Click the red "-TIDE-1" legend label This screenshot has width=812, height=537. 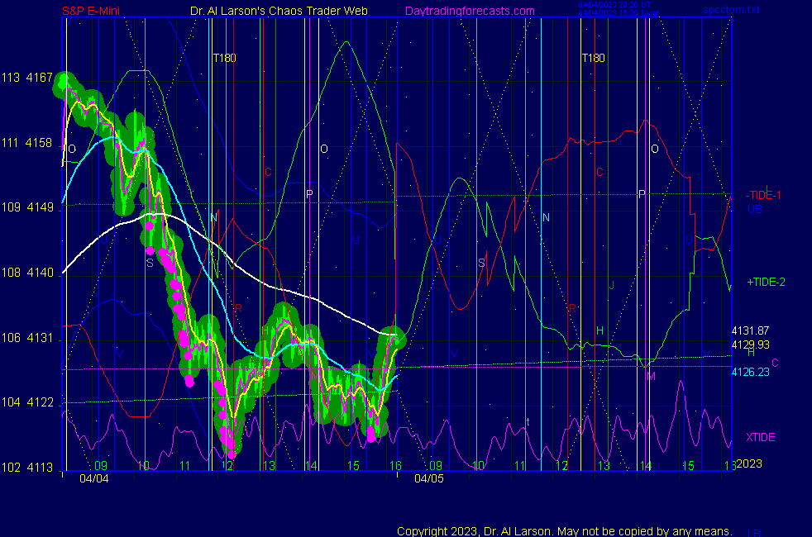[763, 195]
